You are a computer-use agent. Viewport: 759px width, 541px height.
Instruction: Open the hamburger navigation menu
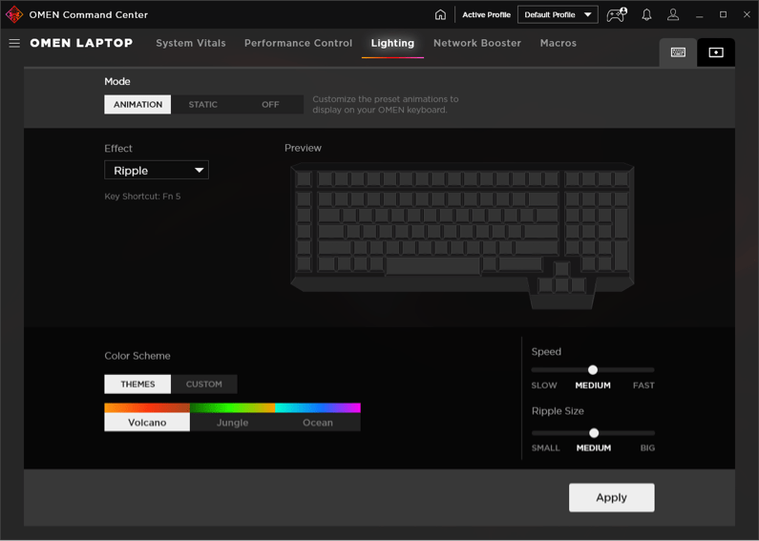pos(14,43)
